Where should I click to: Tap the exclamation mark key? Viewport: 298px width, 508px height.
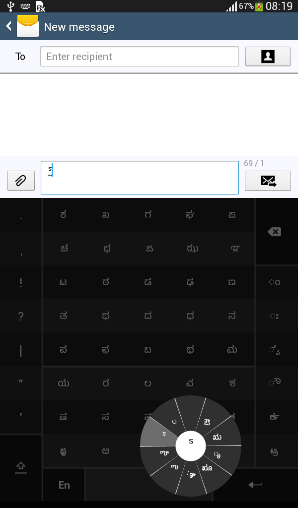pos(21,282)
